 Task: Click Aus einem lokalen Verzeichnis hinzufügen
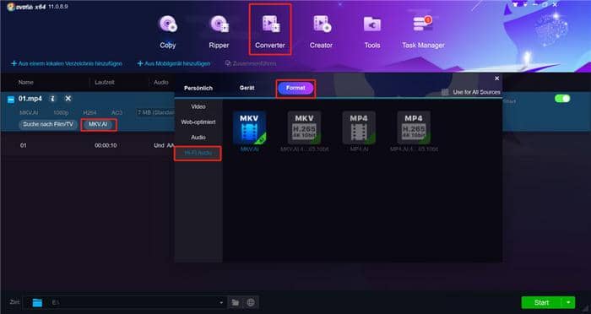pos(67,63)
